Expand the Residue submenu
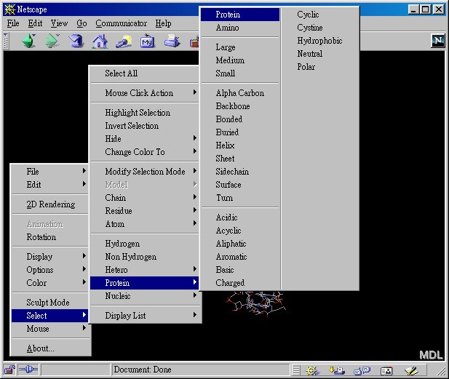Viewport: 449px width, 379px height. [x=145, y=211]
